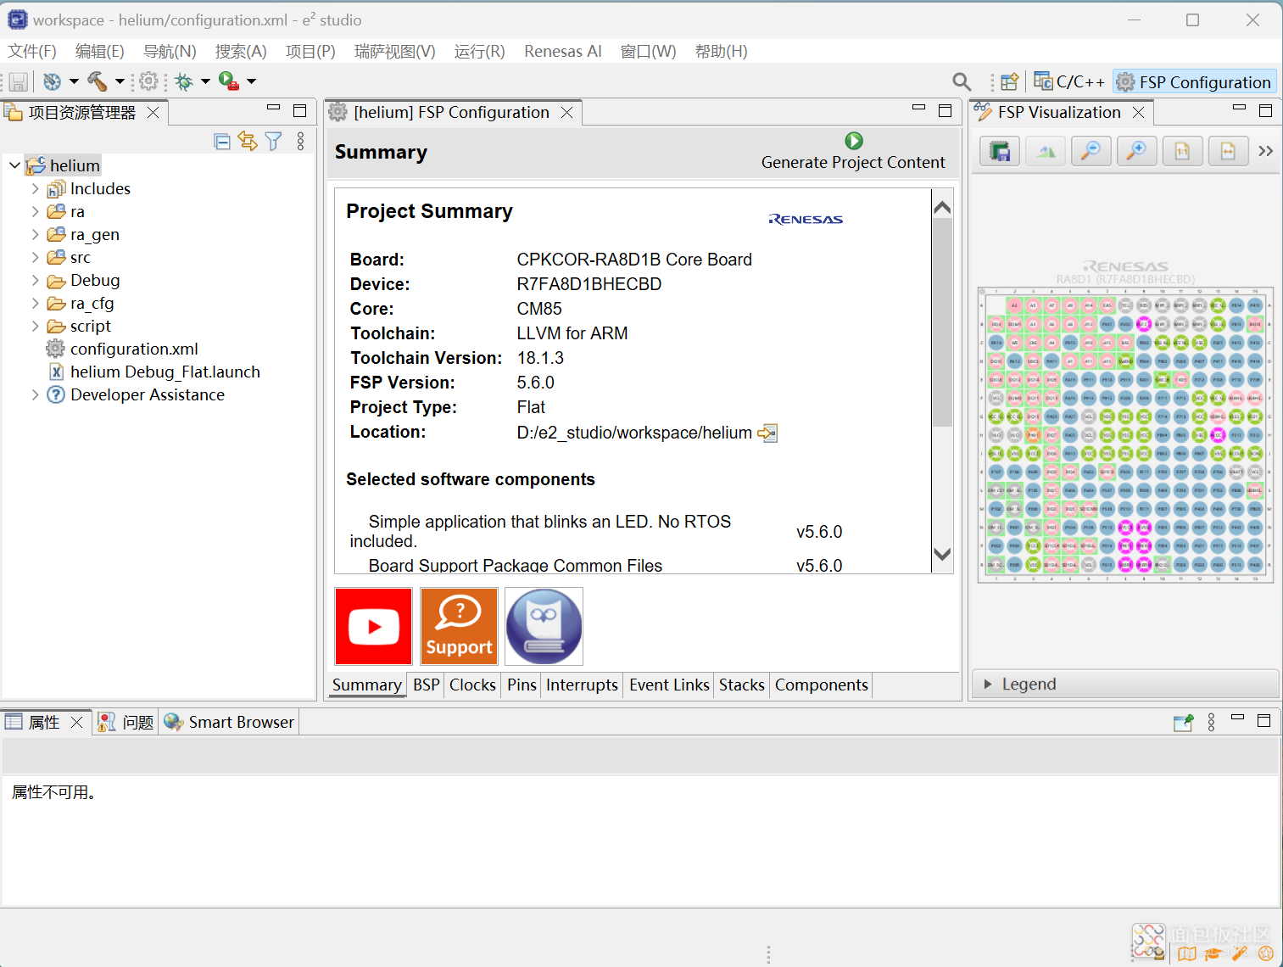Image resolution: width=1283 pixels, height=967 pixels.
Task: Click the Open Perspective icon
Action: 1009,82
